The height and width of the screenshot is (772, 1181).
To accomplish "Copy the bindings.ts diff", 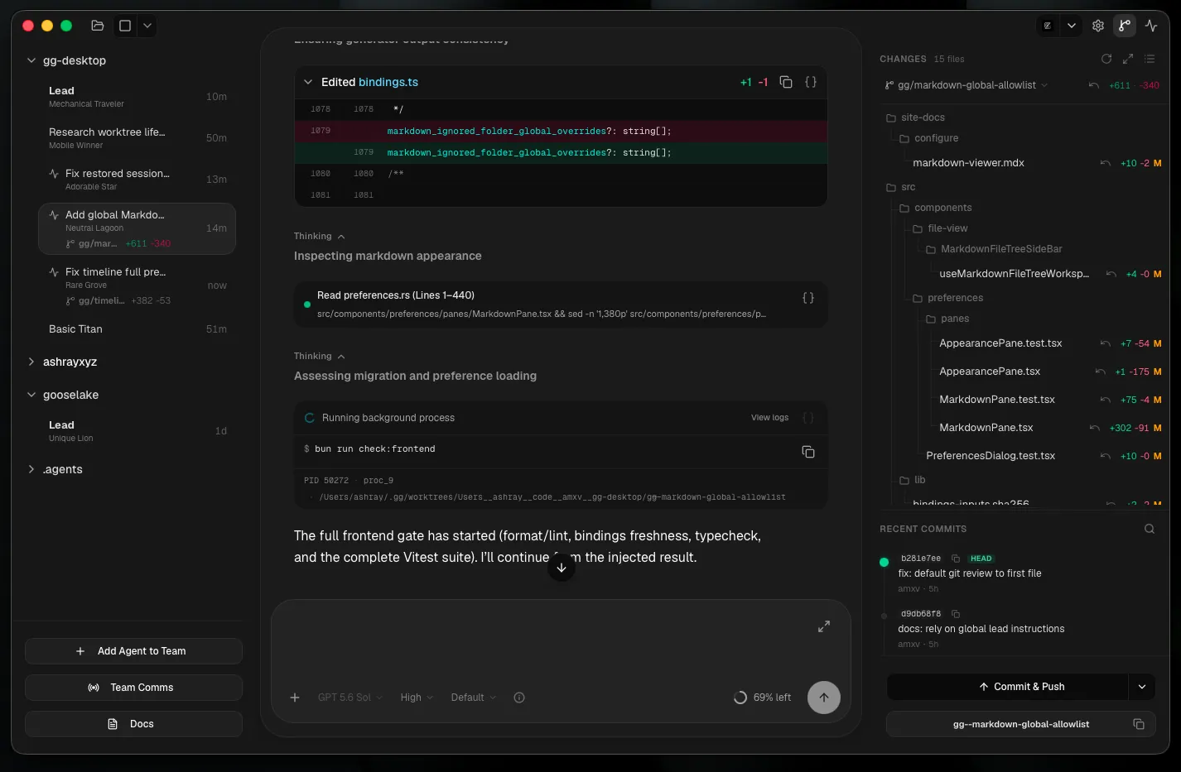I will point(786,82).
